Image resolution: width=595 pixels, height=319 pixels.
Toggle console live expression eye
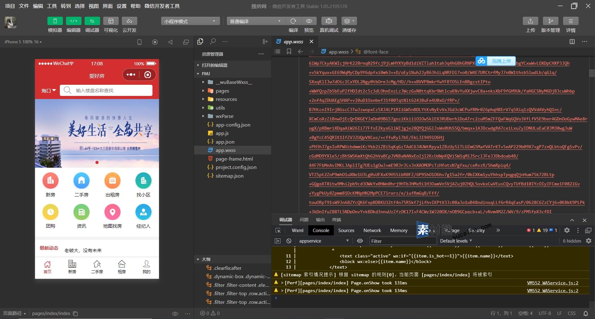pos(360,241)
